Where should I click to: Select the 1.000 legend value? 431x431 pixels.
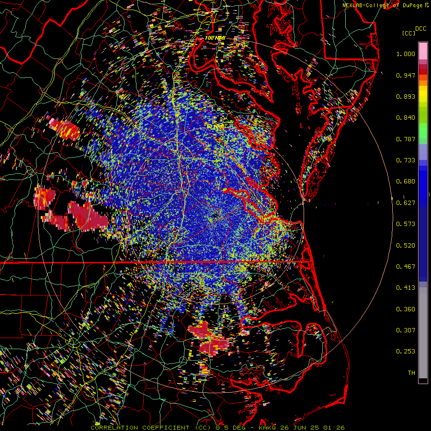pyautogui.click(x=406, y=54)
